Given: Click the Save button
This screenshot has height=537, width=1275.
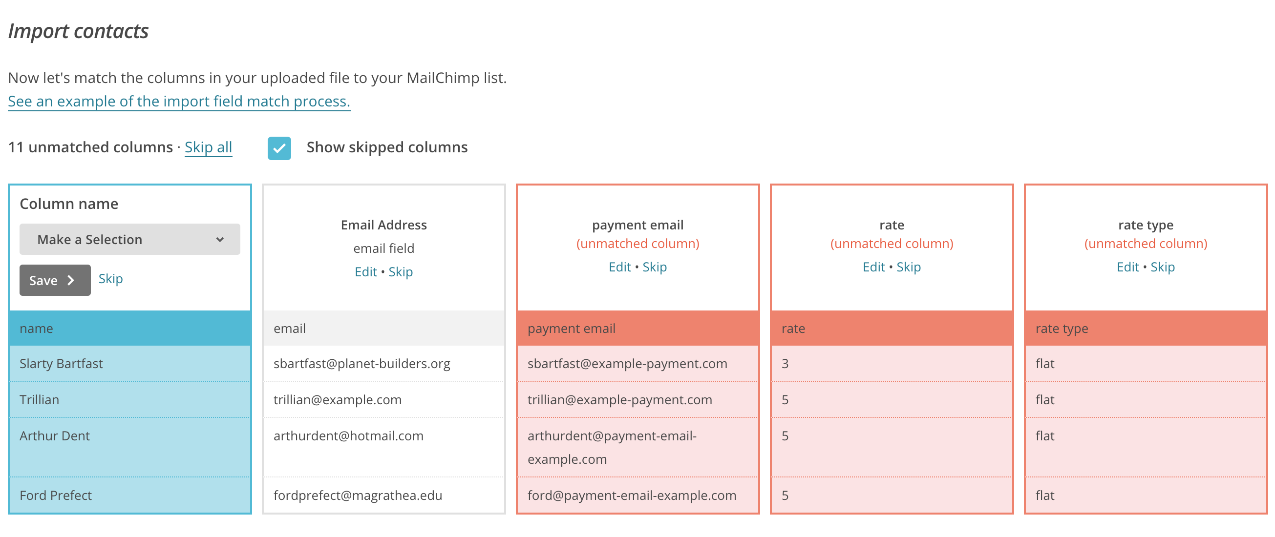Looking at the screenshot, I should pos(55,280).
